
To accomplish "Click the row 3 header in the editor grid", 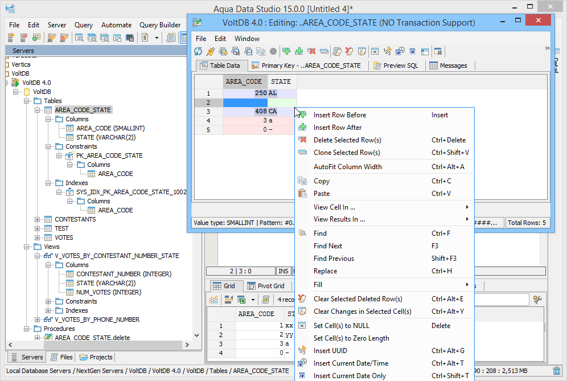I will pyautogui.click(x=209, y=112).
